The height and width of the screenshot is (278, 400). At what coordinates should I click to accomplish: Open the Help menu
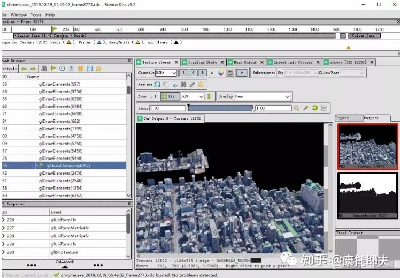pos(50,15)
